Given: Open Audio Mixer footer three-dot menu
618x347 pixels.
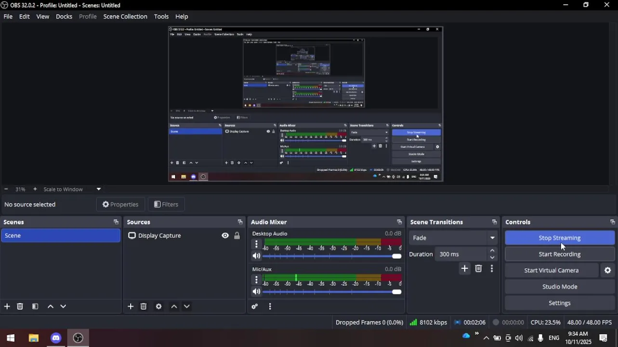Looking at the screenshot, I should (270, 307).
